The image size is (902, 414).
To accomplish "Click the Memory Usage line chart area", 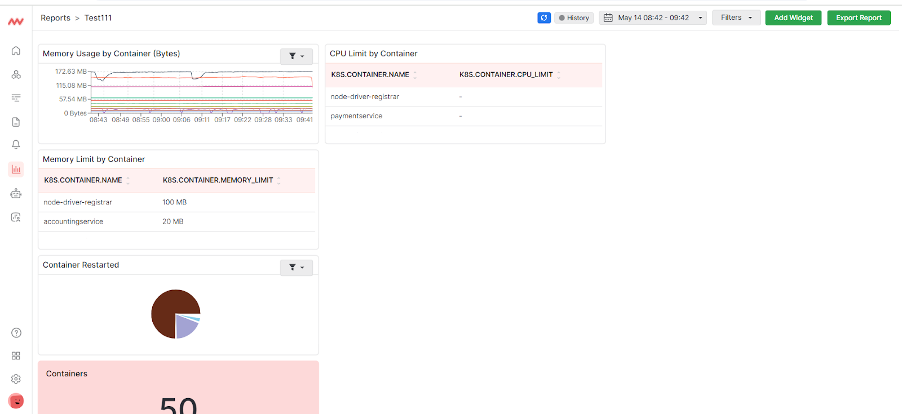I will 201,93.
